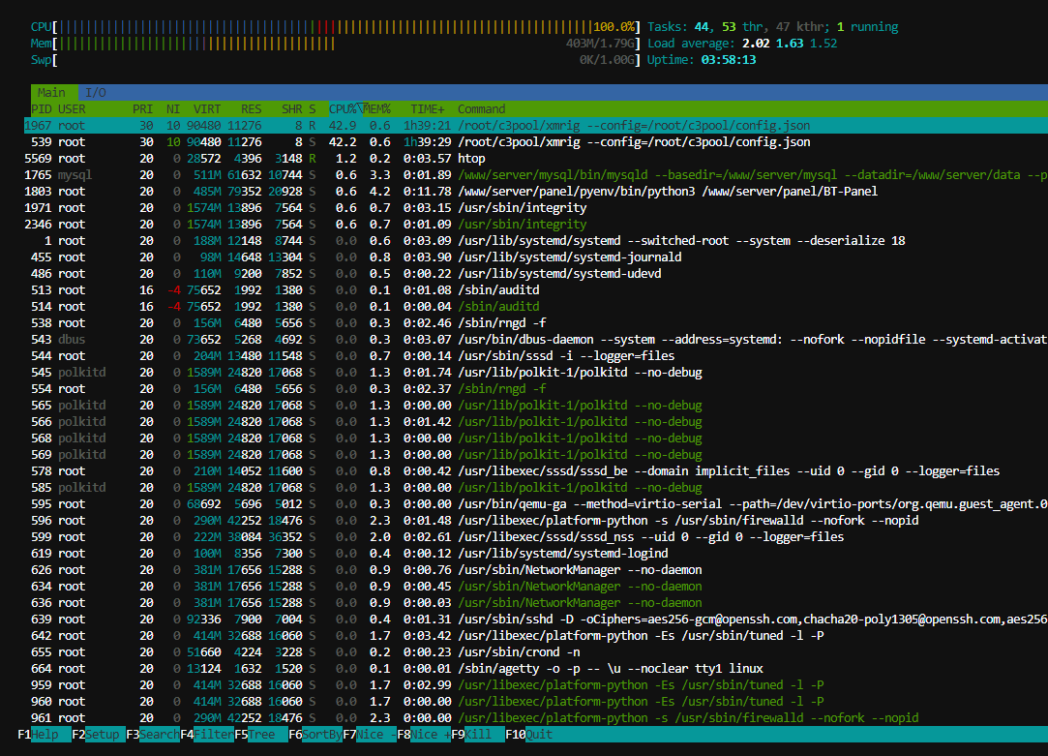Select the NetworkManager row with PID 626
The height and width of the screenshot is (756, 1048).
click(x=536, y=569)
